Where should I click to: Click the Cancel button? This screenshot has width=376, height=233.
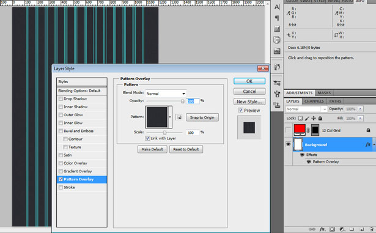(x=249, y=91)
